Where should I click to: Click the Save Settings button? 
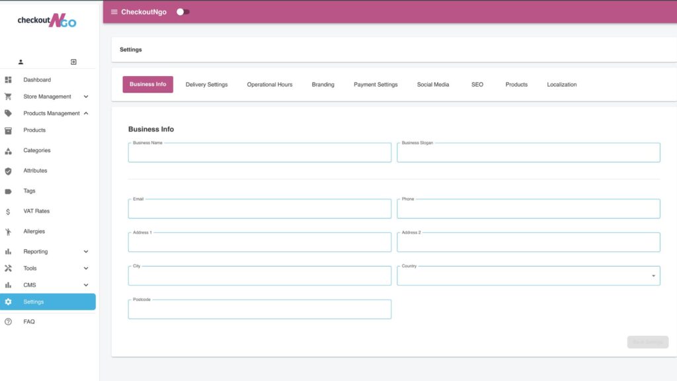coord(647,342)
